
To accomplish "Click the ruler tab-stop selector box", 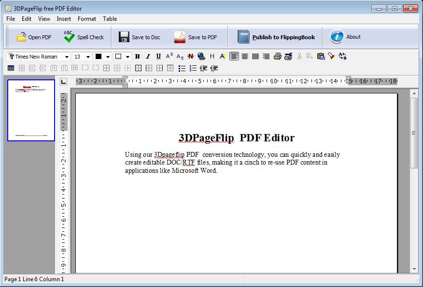I will pos(63,81).
